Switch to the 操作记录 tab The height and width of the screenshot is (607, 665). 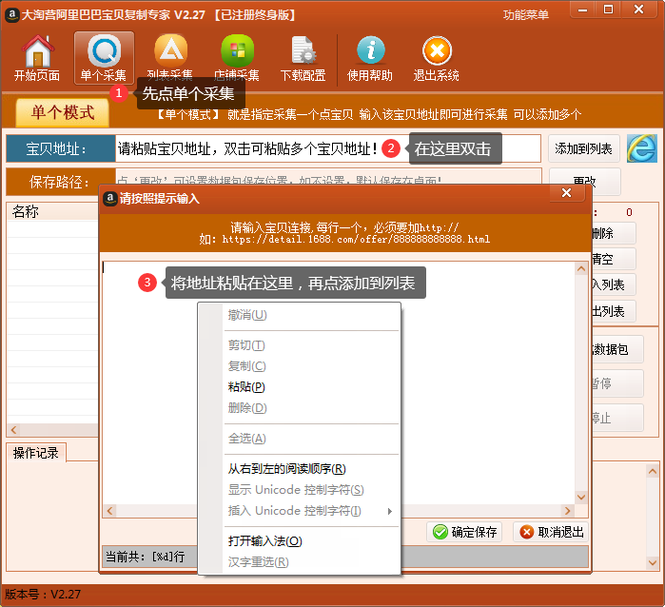tap(36, 453)
